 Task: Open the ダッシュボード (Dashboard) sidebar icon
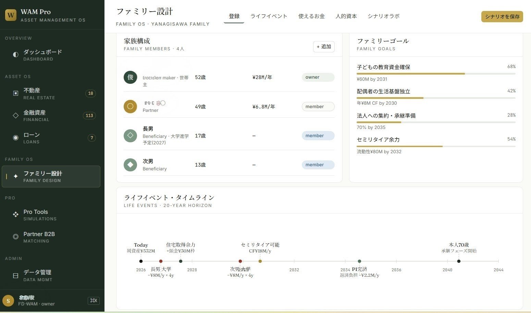[15, 54]
